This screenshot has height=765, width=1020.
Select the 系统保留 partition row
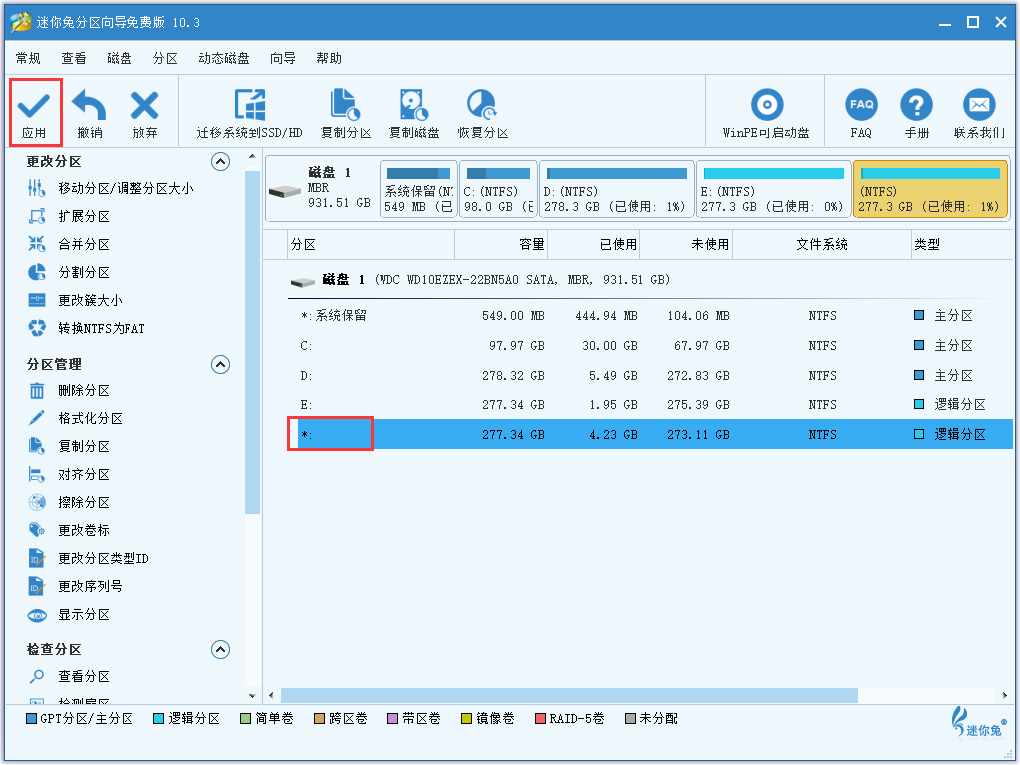pyautogui.click(x=649, y=316)
